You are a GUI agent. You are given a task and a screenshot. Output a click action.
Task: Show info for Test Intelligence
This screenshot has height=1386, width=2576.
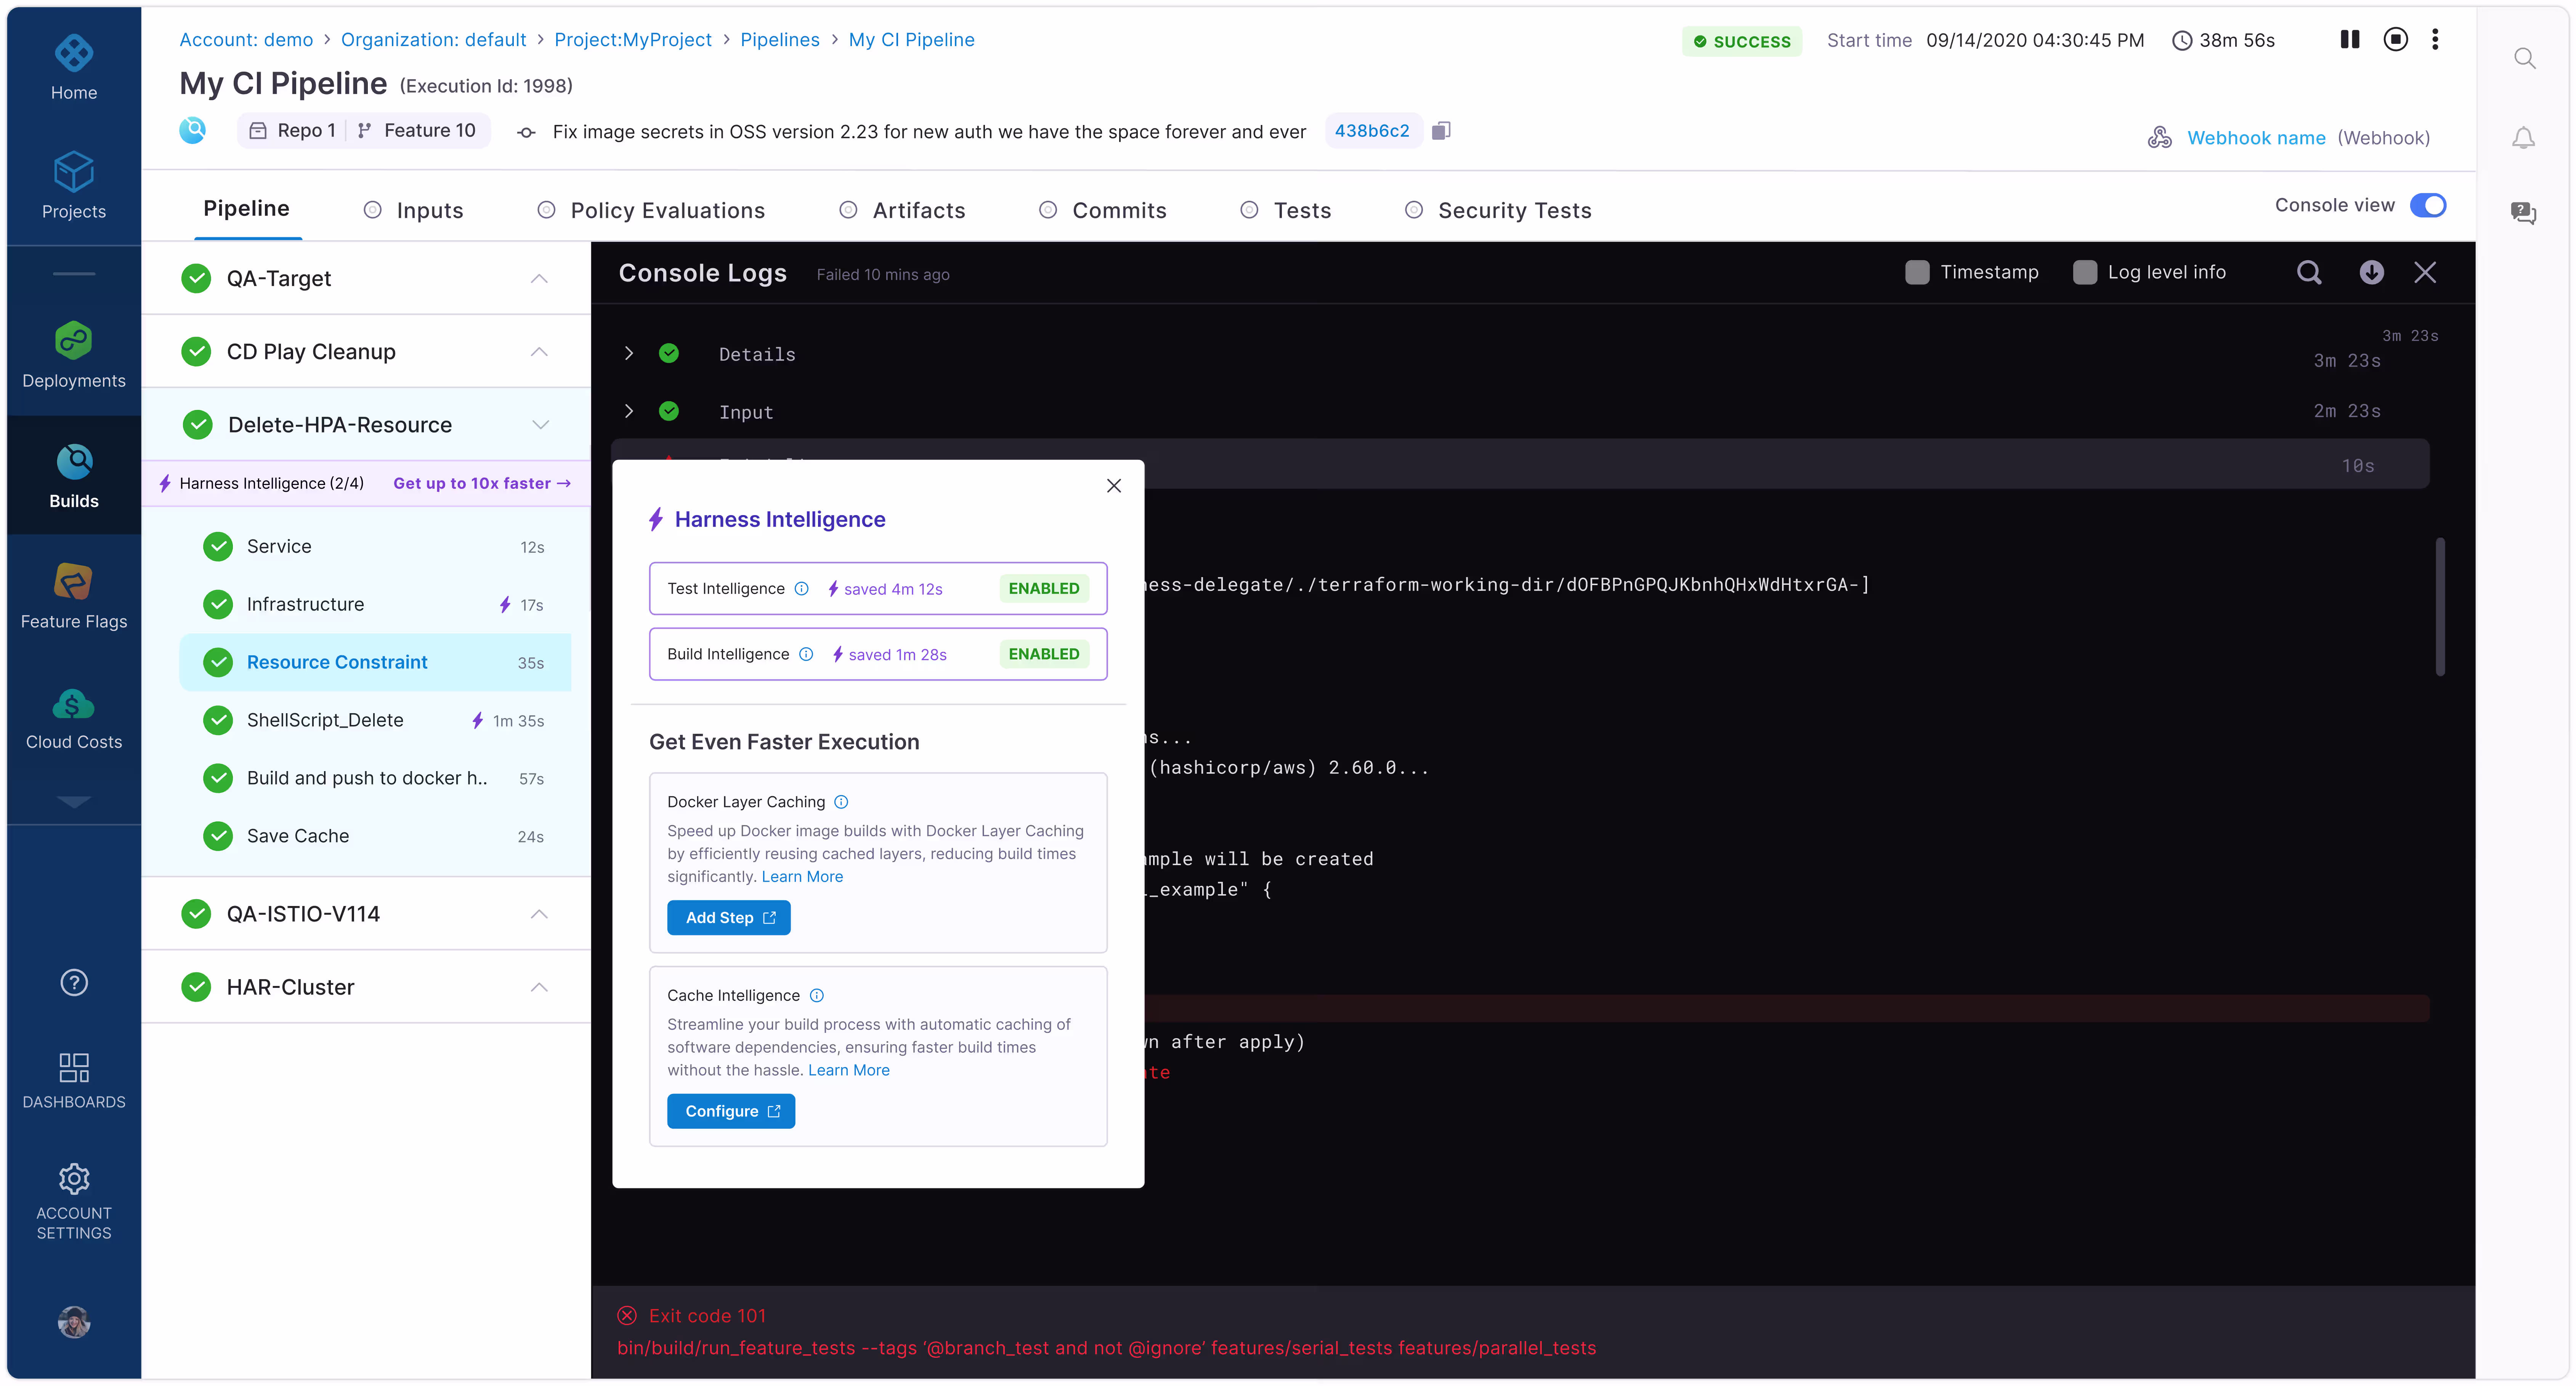pyautogui.click(x=801, y=589)
